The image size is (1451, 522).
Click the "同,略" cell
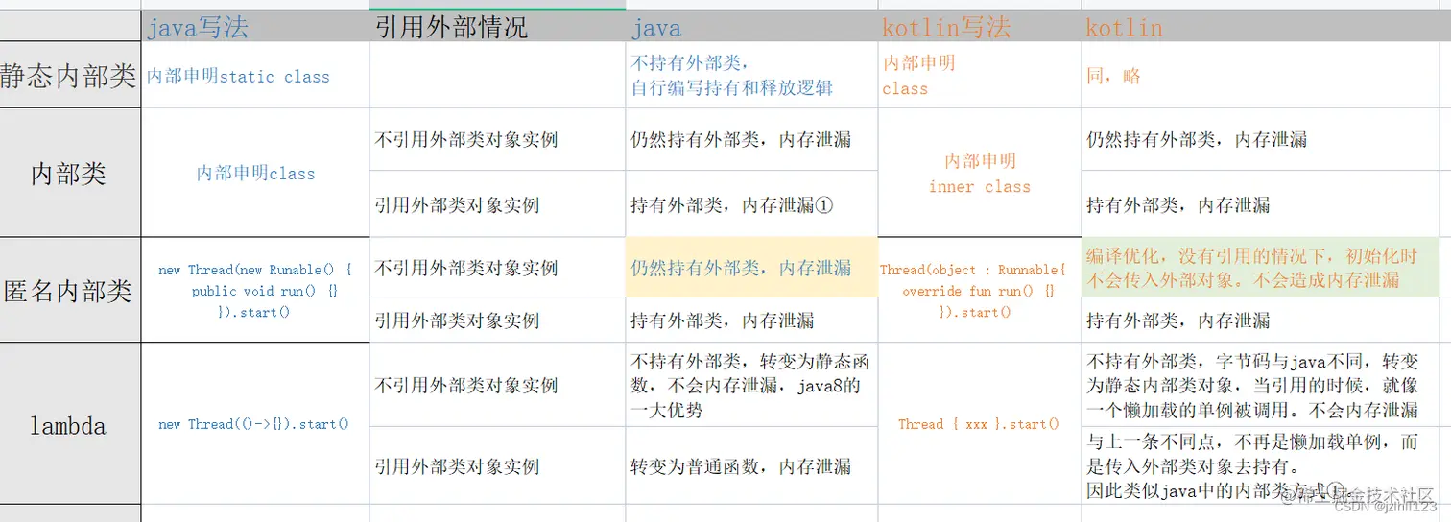pos(1260,75)
